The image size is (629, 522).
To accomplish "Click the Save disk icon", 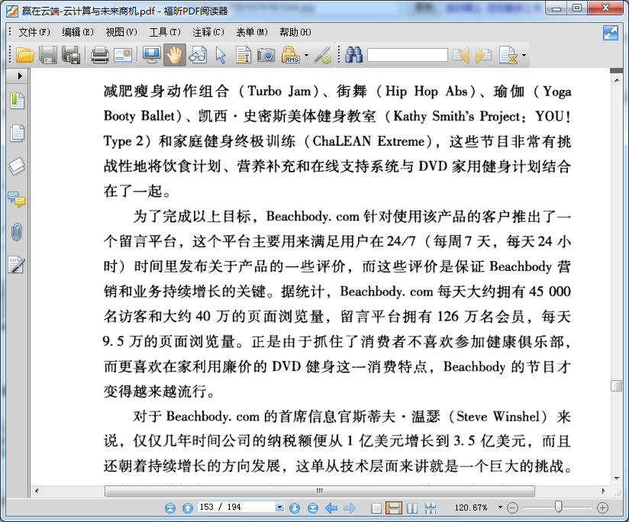I will click(x=48, y=55).
